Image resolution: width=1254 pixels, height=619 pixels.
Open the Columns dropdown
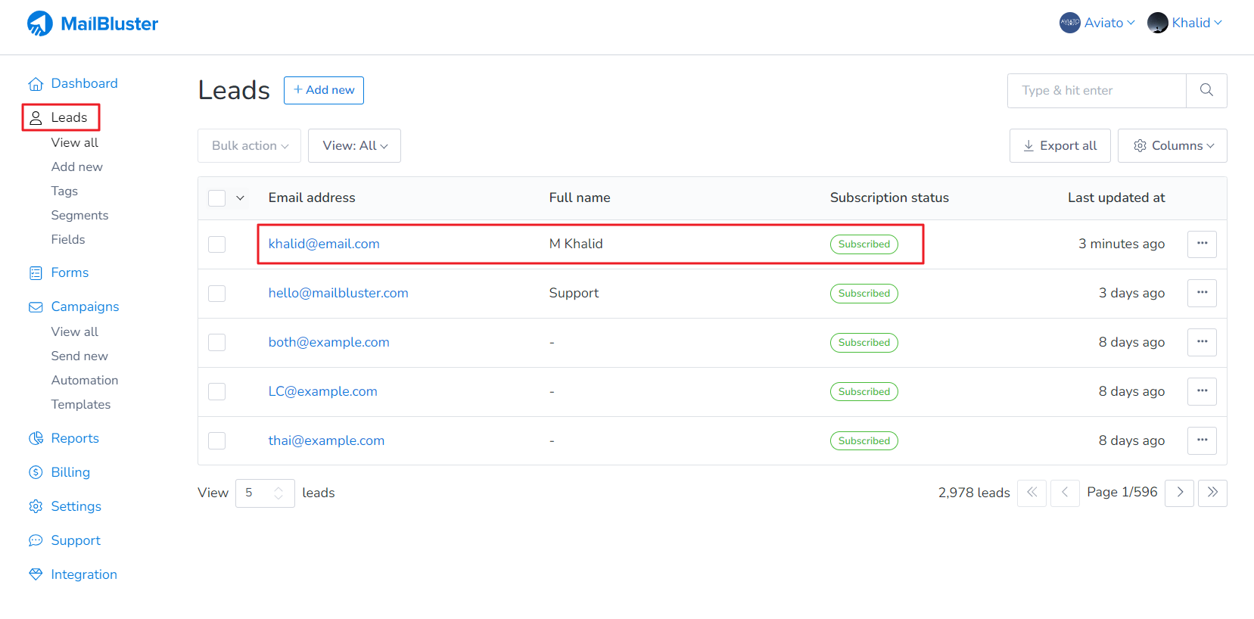point(1172,146)
